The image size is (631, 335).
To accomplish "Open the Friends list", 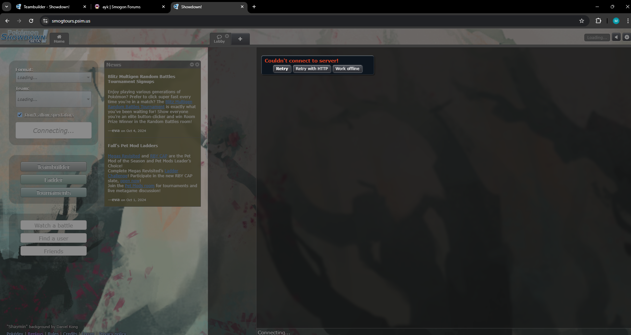I will 54,251.
